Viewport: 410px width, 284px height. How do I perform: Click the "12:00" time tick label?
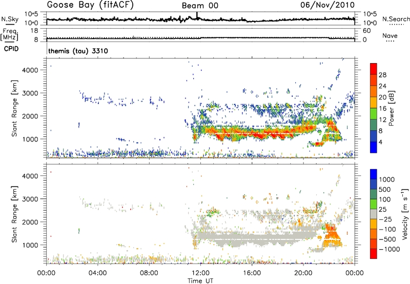tap(200, 273)
